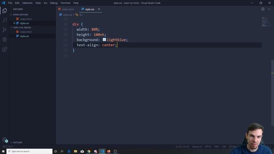This screenshot has width=274, height=154.
Task: Open Google Chrome from the taskbar
Action: [x=89, y=151]
